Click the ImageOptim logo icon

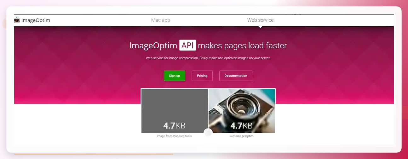[17, 20]
